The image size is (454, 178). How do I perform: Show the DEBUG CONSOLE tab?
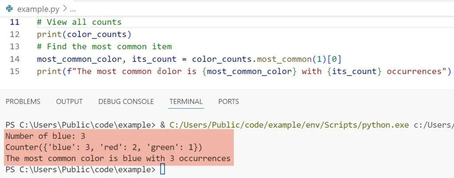click(126, 102)
